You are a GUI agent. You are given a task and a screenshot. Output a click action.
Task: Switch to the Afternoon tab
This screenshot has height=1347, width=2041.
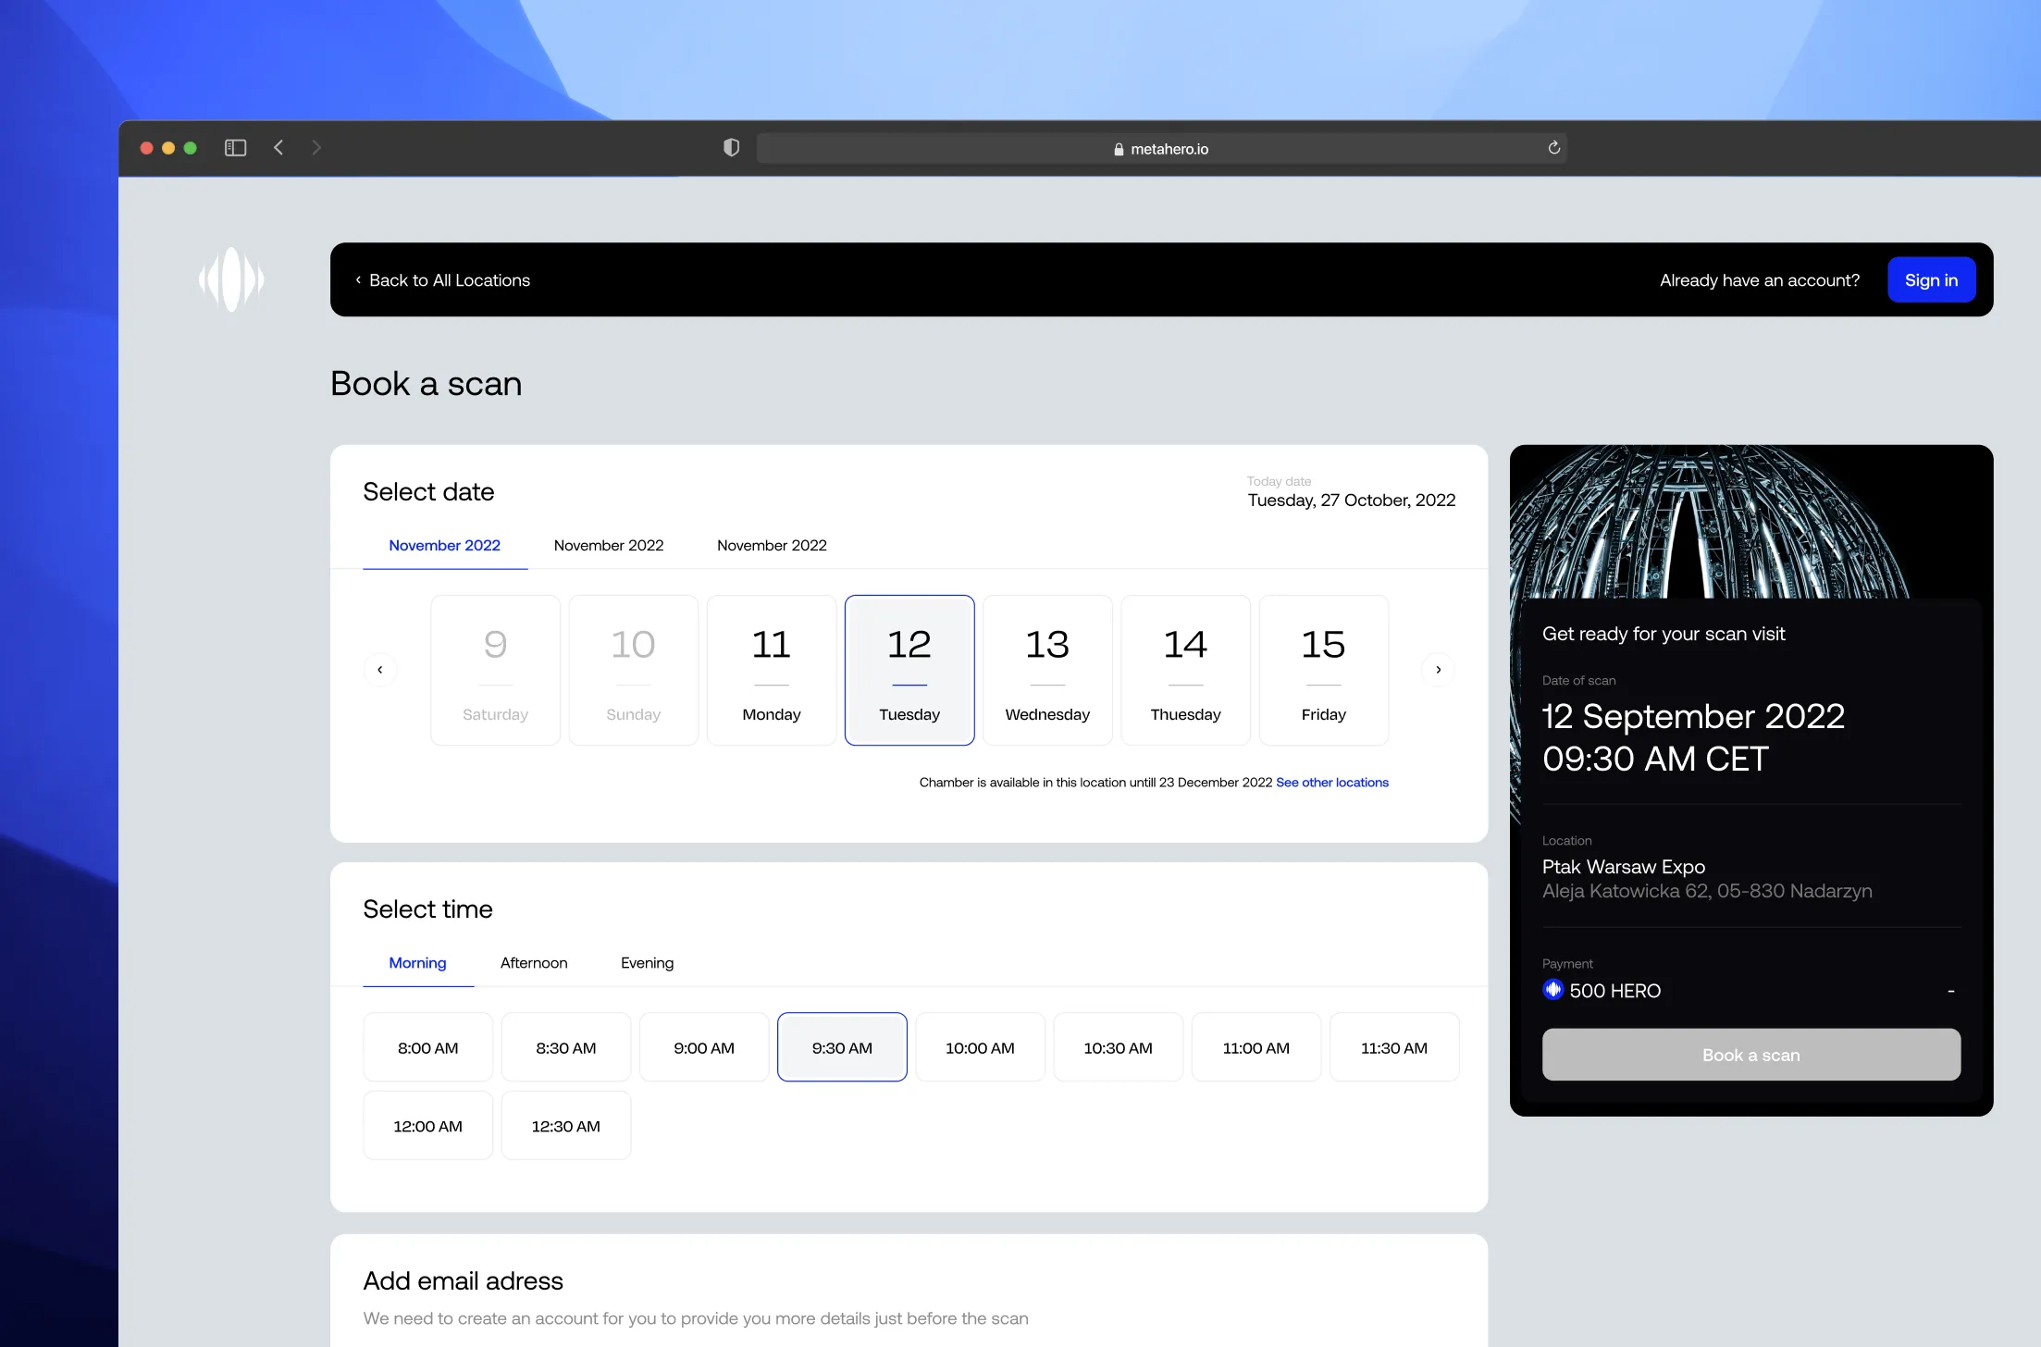pos(533,962)
